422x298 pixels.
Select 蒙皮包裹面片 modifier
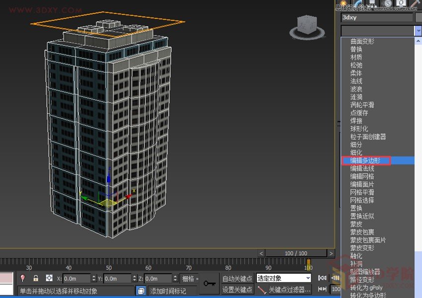(x=368, y=240)
